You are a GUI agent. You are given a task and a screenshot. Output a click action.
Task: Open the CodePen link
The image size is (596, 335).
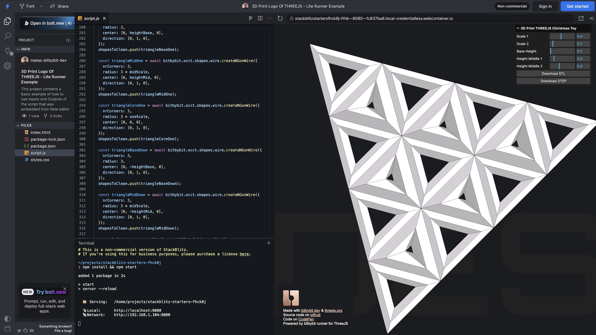[306, 319]
